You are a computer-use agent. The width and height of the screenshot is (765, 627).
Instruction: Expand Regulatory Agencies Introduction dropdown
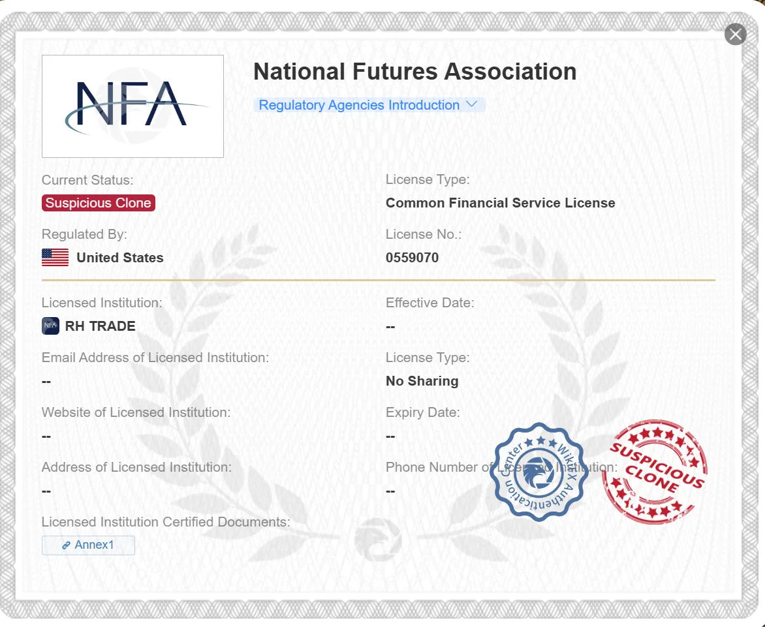coord(369,105)
